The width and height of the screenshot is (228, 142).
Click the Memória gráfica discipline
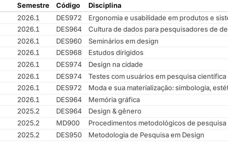(114, 100)
